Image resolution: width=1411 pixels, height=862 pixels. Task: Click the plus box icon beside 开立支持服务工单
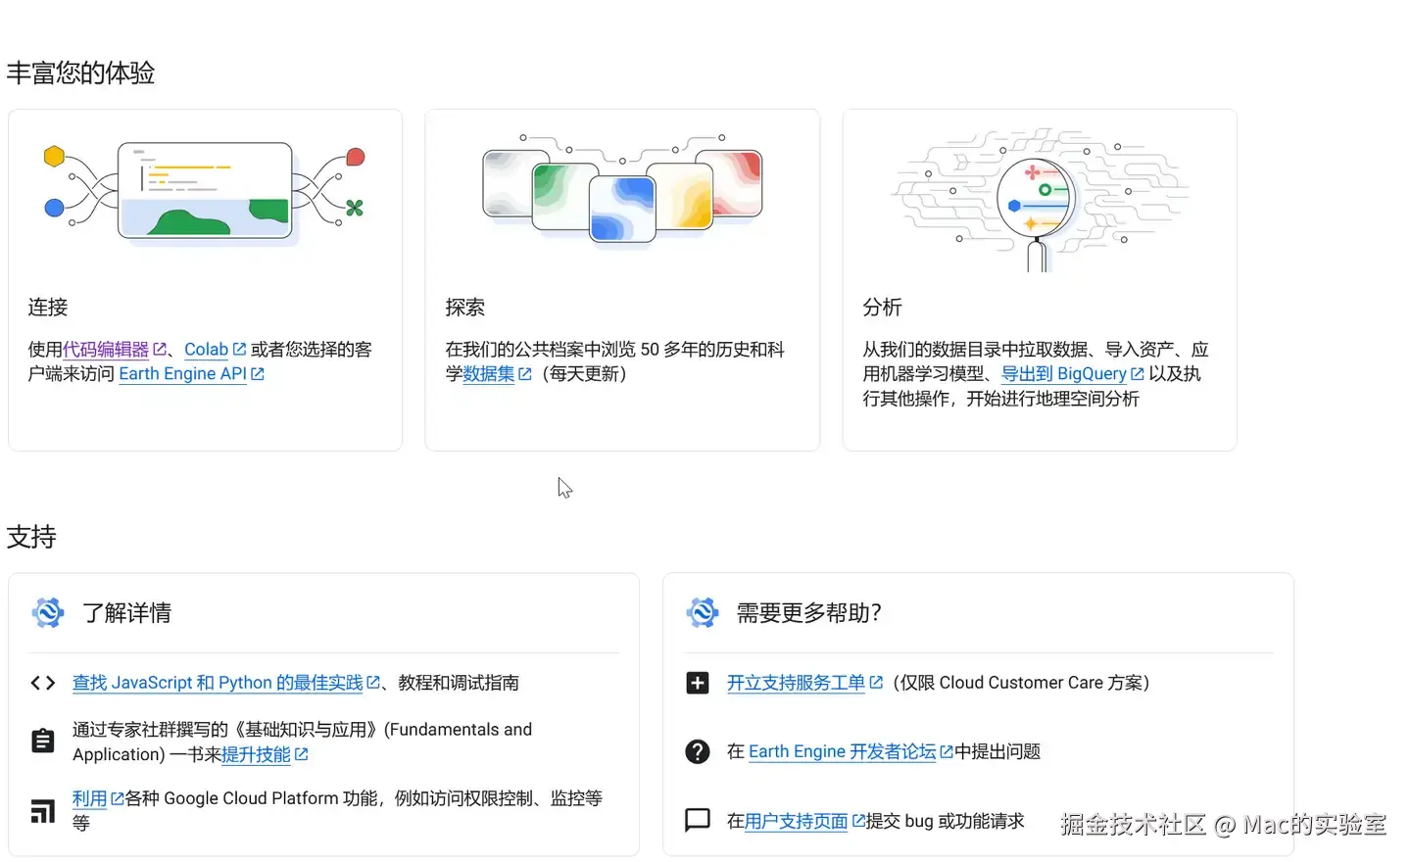pos(698,683)
